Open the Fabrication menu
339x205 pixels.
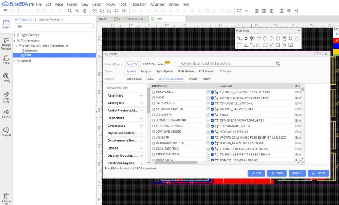(139, 4)
